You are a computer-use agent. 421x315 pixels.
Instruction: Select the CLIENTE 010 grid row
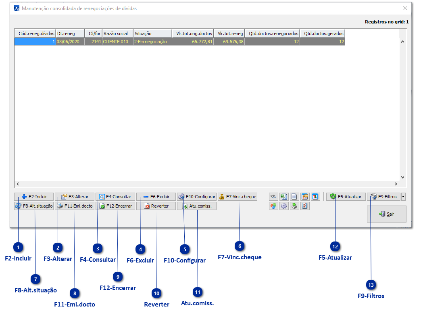[179, 42]
